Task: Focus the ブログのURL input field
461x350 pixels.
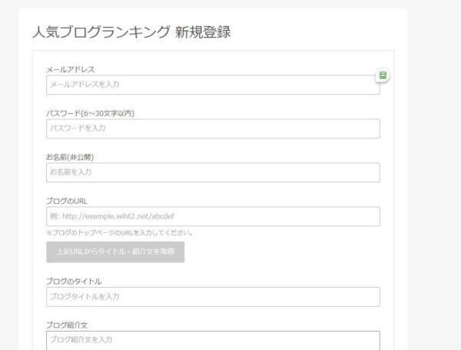Action: [213, 216]
